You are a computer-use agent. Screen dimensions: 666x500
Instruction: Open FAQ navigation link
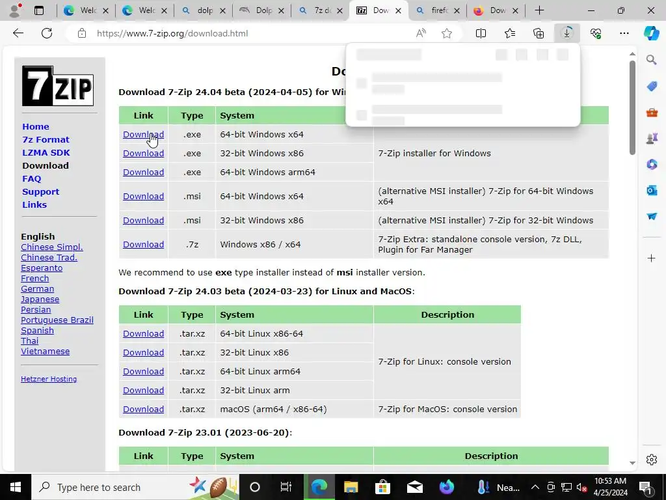click(x=31, y=178)
